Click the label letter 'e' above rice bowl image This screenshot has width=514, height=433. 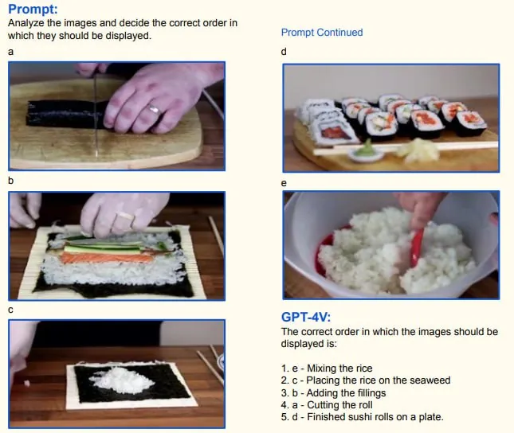[284, 183]
